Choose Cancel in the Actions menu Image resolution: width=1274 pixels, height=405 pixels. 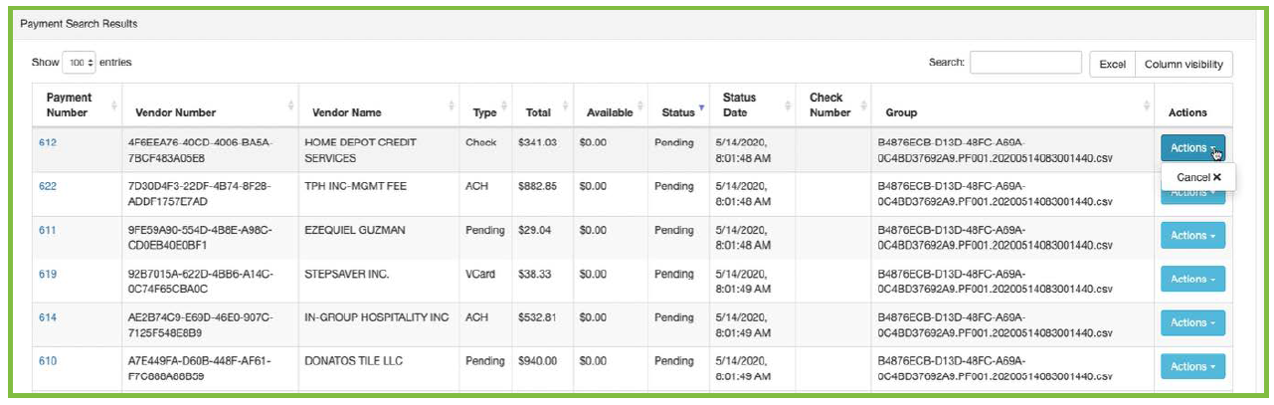pyautogui.click(x=1198, y=177)
